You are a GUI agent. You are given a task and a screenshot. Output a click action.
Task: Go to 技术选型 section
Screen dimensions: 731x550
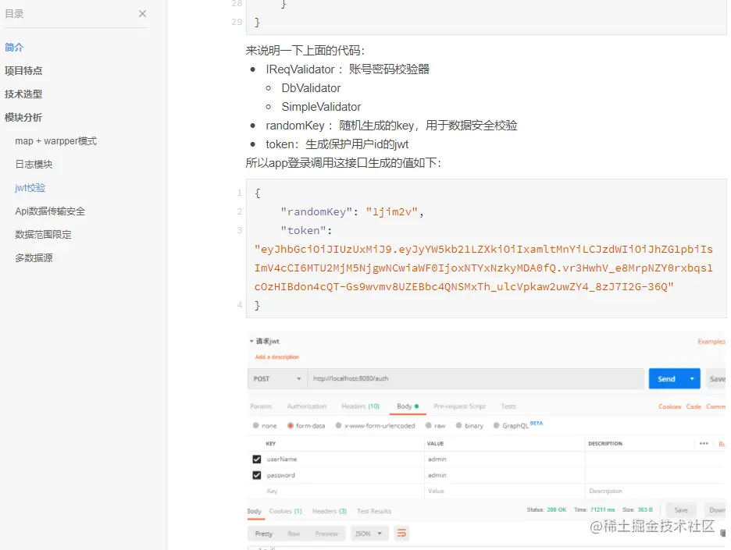[x=23, y=94]
